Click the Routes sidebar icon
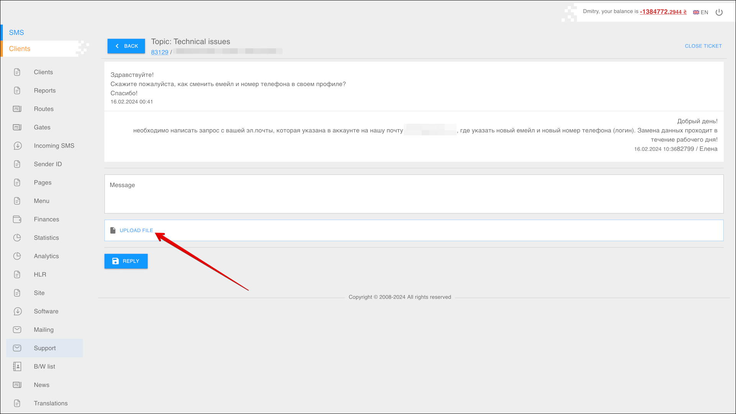736x414 pixels. tap(17, 109)
